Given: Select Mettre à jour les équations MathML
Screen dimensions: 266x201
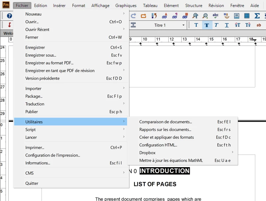Looking at the screenshot, I should click(x=183, y=160).
